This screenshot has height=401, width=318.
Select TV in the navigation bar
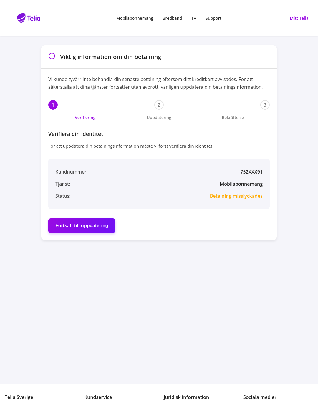[x=193, y=18]
